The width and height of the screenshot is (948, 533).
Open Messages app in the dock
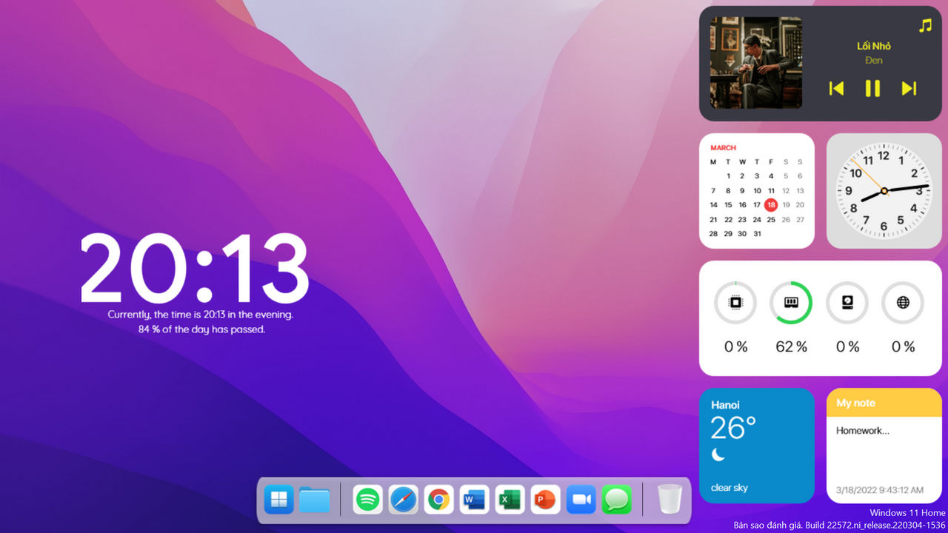coord(617,500)
